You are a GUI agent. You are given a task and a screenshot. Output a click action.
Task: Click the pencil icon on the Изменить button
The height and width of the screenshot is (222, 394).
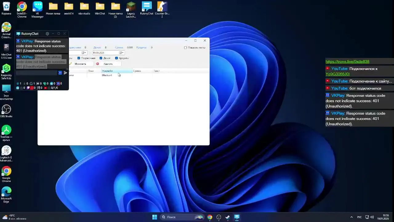point(70,64)
